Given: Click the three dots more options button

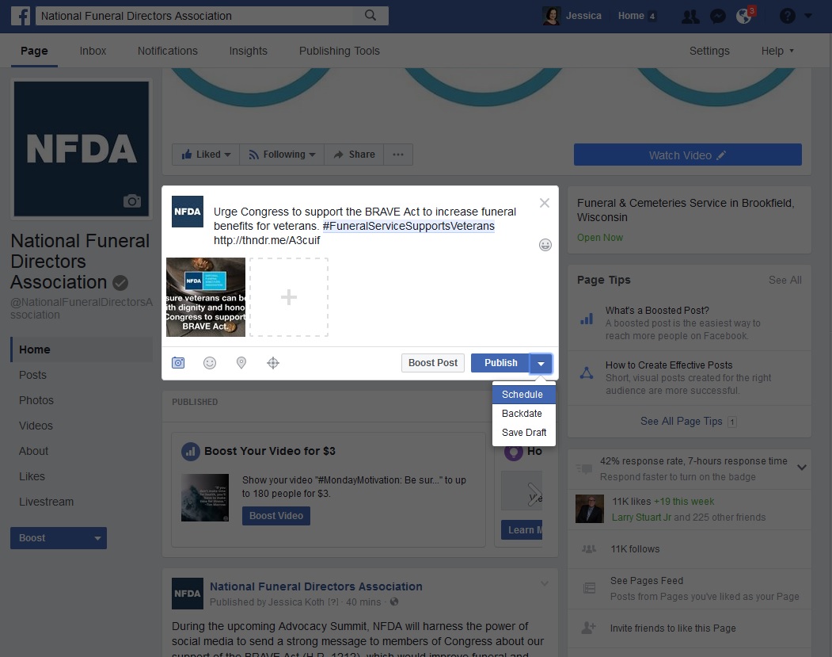Looking at the screenshot, I should [x=398, y=155].
